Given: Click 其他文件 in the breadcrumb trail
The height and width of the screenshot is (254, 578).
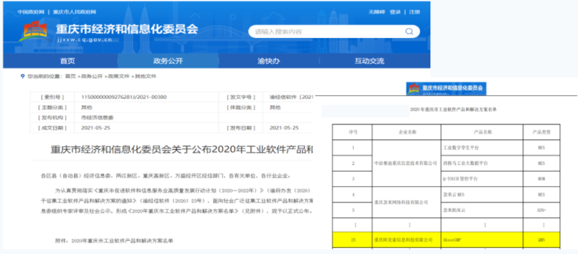Looking at the screenshot, I should 146,77.
